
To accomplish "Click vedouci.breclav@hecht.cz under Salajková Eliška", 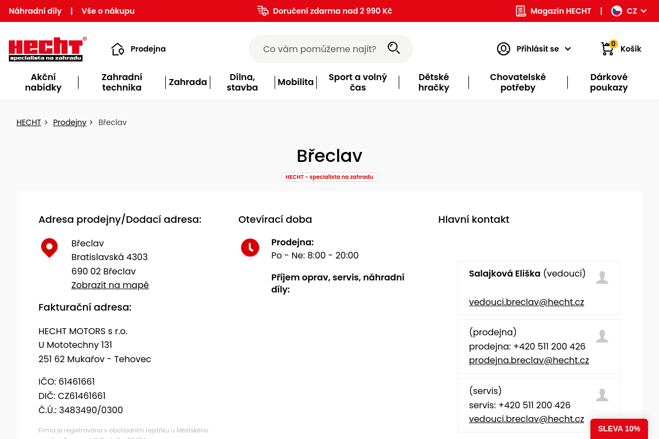I will tap(527, 302).
